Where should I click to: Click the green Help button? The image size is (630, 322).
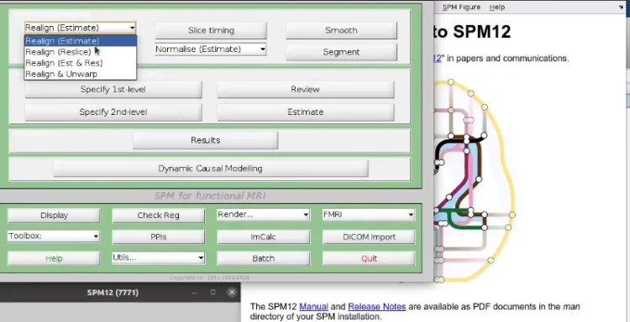54,258
